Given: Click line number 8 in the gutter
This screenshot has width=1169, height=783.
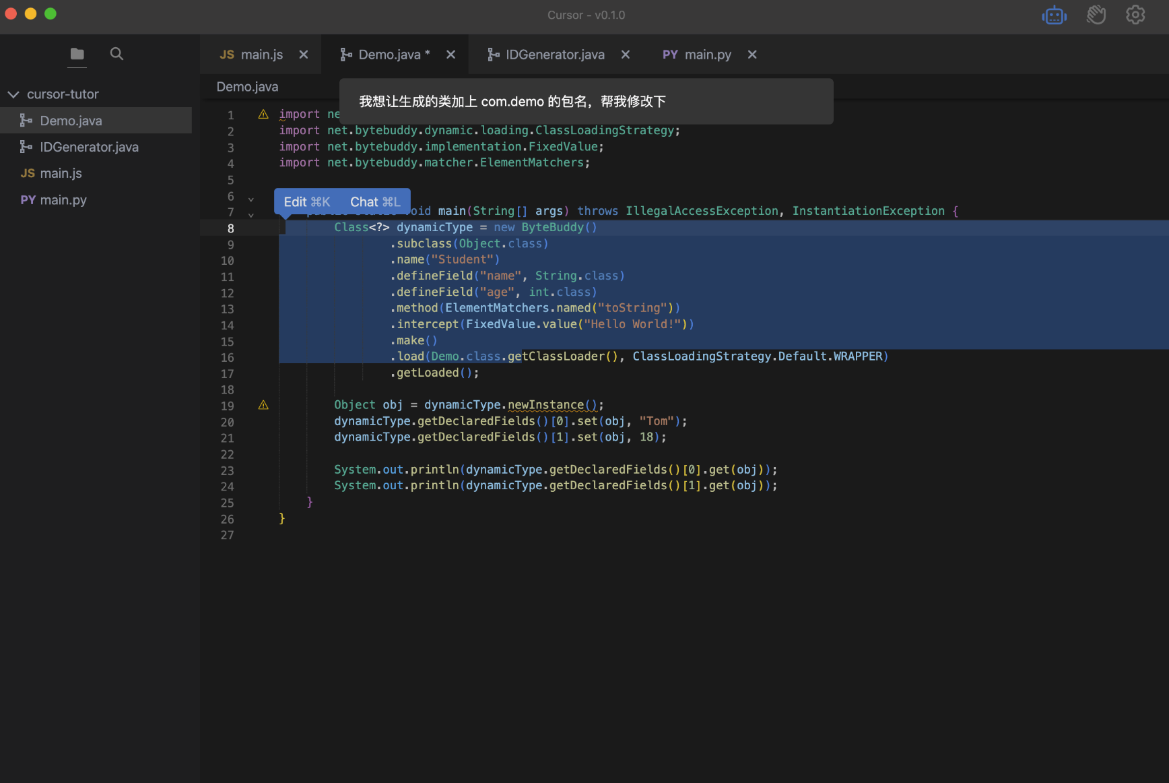Looking at the screenshot, I should pos(230,228).
